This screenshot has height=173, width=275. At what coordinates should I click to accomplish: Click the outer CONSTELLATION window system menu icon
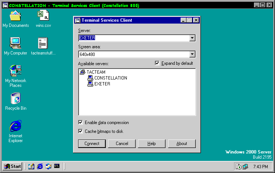[x=6, y=5]
